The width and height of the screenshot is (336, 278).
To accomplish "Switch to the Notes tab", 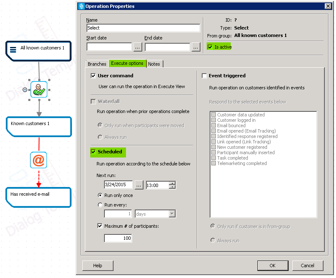I will [154, 64].
